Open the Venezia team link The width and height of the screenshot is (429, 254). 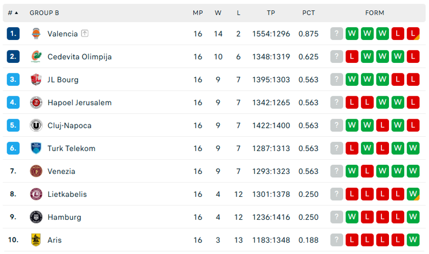click(61, 172)
